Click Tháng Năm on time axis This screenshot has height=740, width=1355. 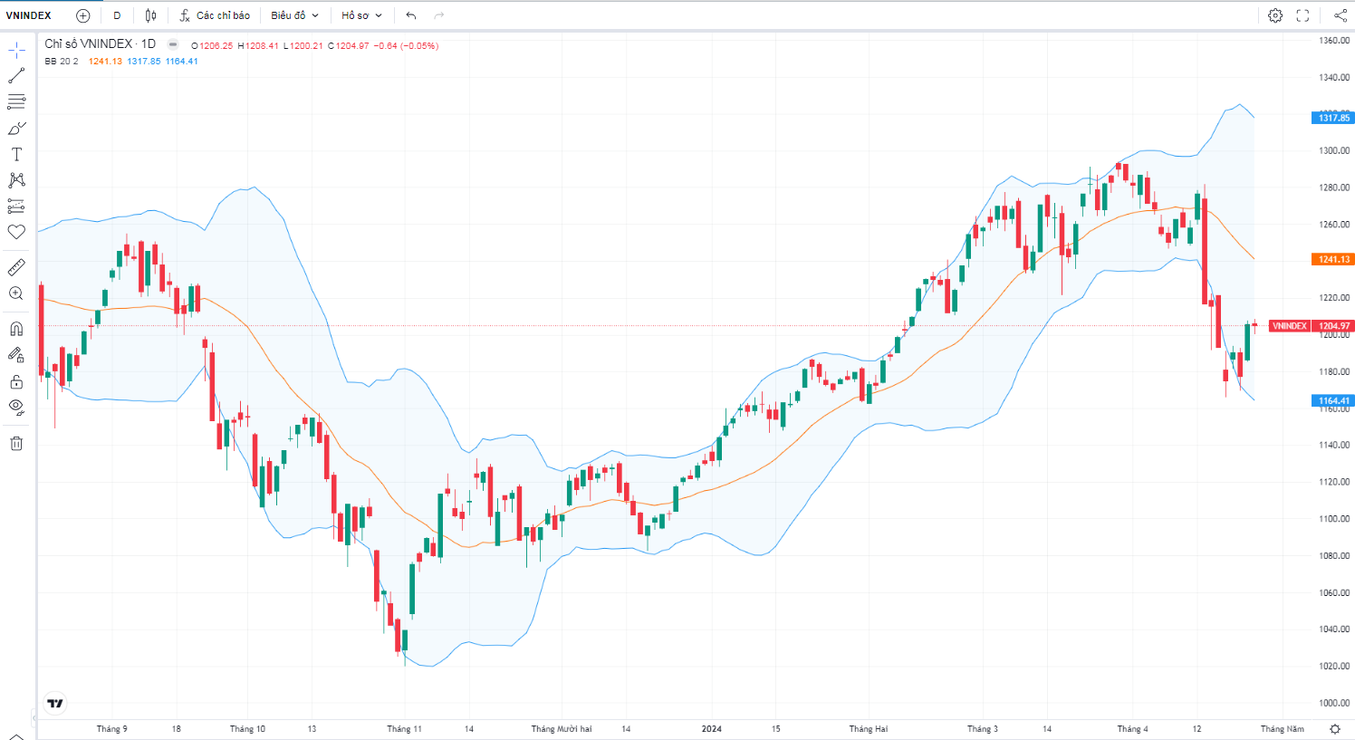coord(1283,729)
